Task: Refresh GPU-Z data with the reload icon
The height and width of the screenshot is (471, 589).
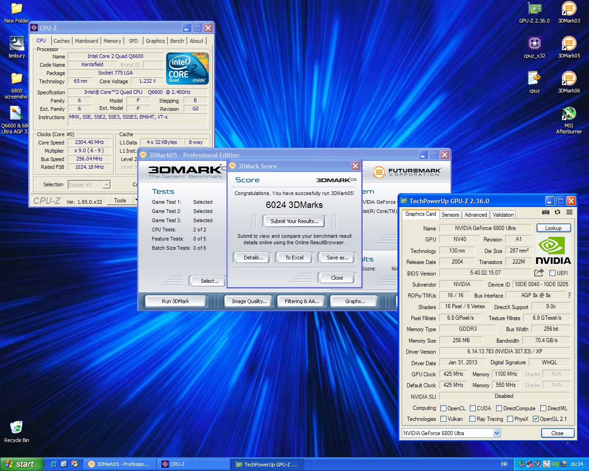Action: pos(557,212)
